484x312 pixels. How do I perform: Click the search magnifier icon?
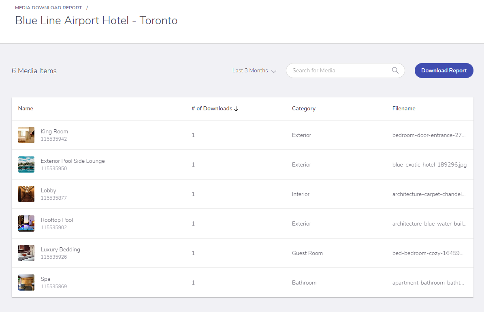[x=395, y=70]
